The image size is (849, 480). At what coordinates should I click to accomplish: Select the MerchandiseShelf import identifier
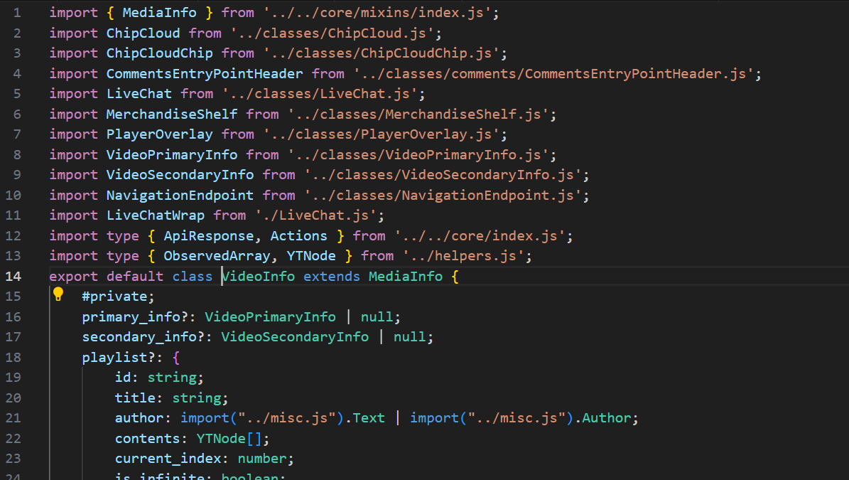pyautogui.click(x=172, y=114)
